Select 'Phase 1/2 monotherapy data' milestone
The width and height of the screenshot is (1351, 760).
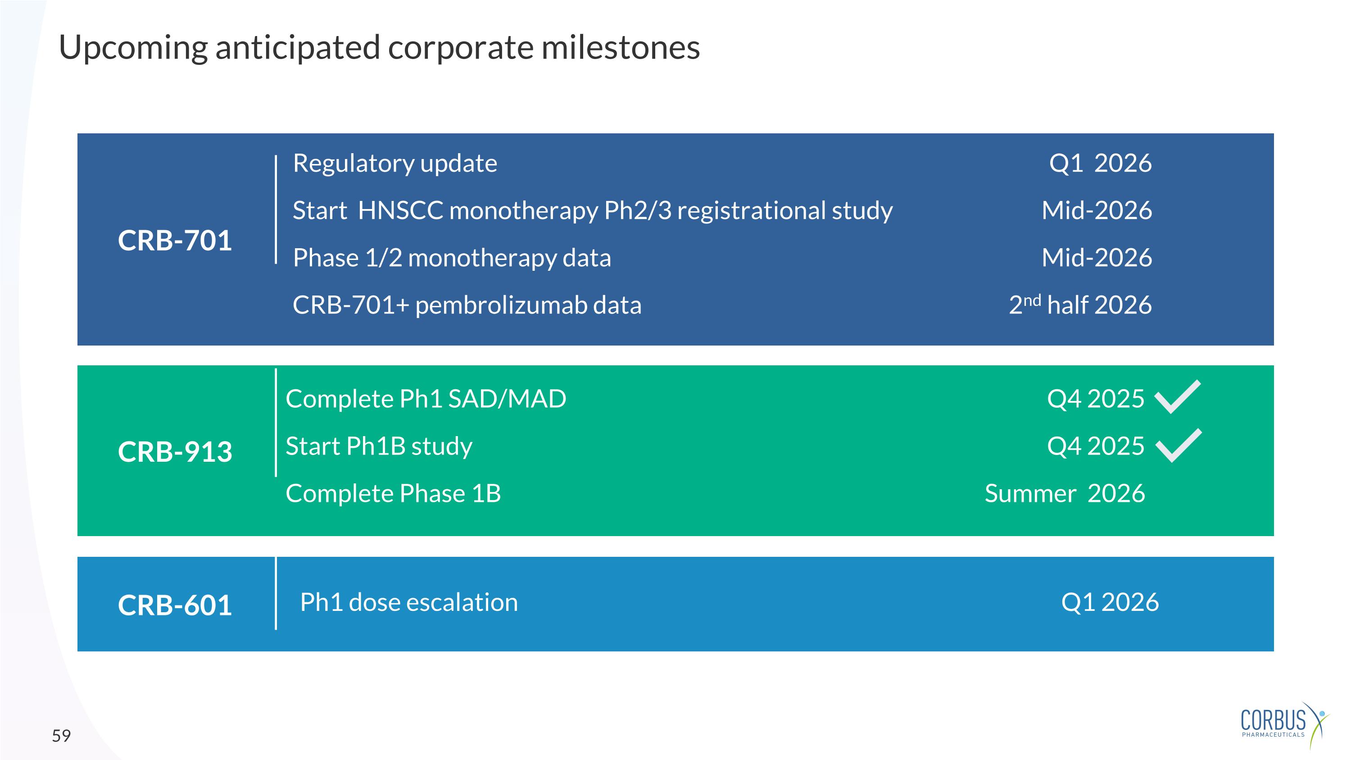(x=452, y=258)
